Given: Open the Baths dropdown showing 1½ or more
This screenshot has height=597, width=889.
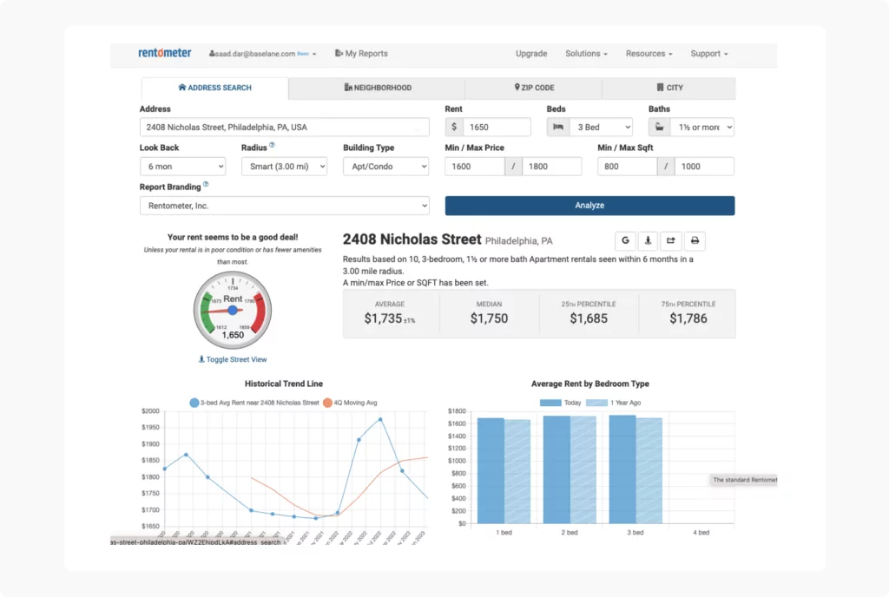Looking at the screenshot, I should (x=702, y=127).
